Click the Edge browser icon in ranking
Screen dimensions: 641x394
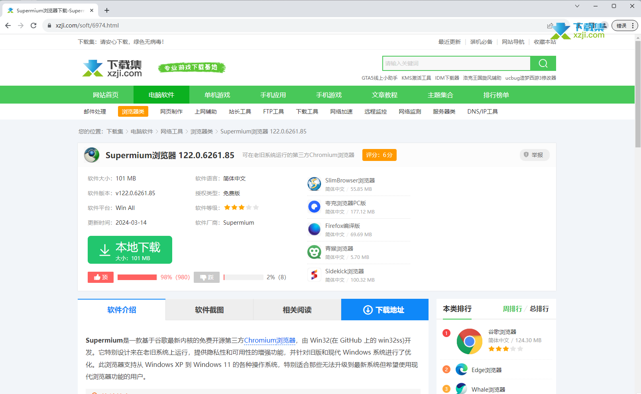[x=462, y=369]
